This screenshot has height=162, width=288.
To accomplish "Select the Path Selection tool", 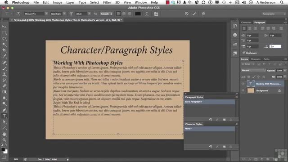I will [4, 122].
